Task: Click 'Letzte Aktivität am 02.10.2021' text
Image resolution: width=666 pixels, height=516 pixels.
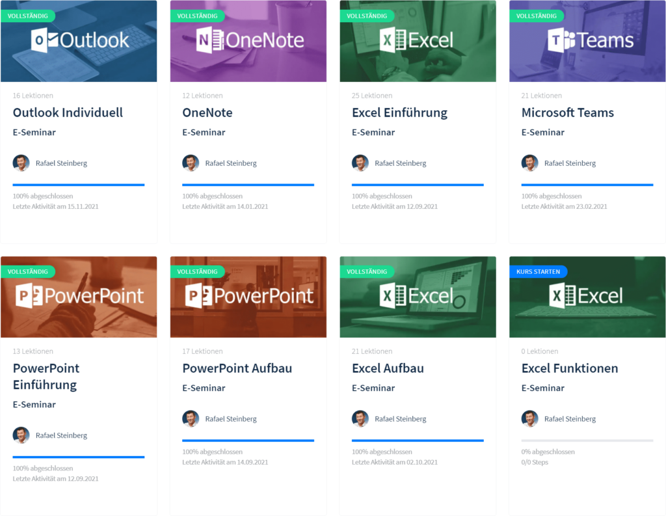Action: (394, 463)
